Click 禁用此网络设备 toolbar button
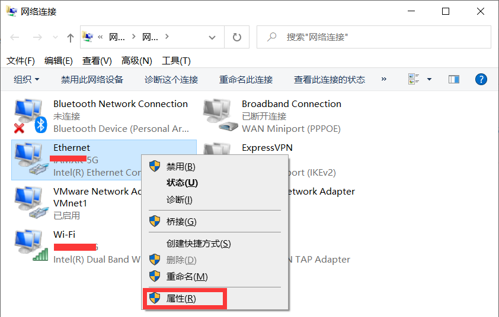 (x=92, y=79)
